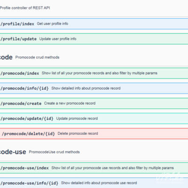Viewport: 188px width, 188px height.
Task: Click 'PromocodeUse crud methods' section description
Action: point(54,152)
